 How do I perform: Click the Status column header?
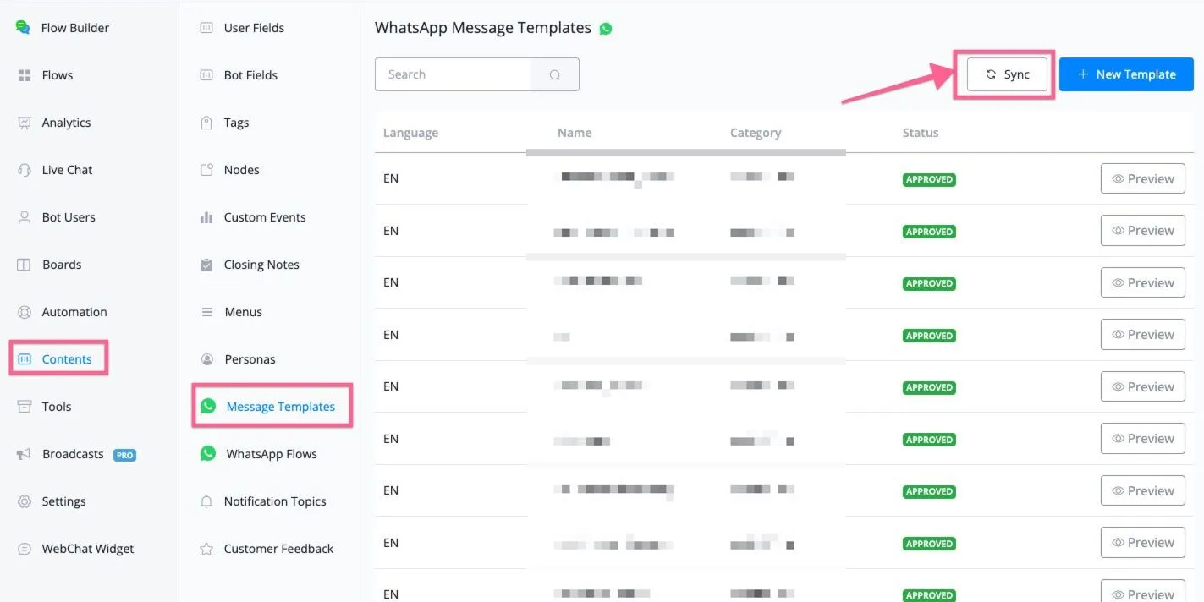[x=921, y=133]
